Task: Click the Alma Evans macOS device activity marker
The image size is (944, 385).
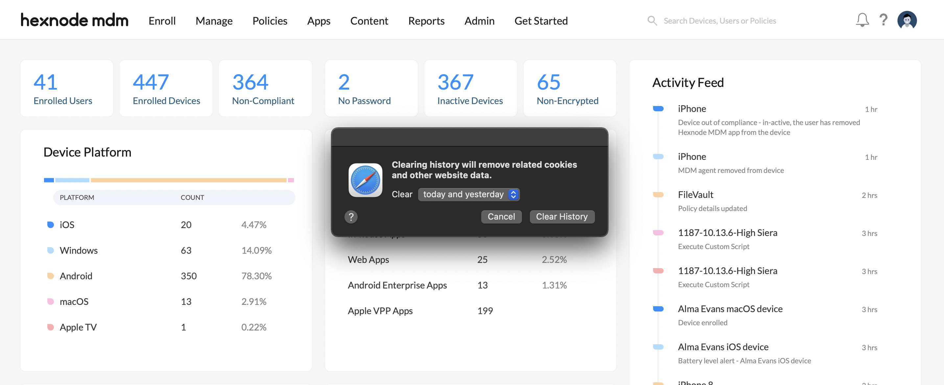Action: pos(658,309)
